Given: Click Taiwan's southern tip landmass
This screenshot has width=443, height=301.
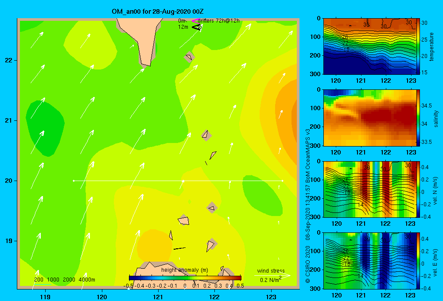Looking at the screenshot, I should click(x=143, y=39).
